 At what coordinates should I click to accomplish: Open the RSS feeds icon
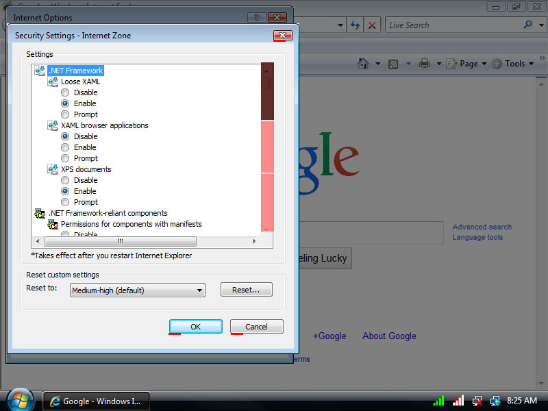point(393,64)
